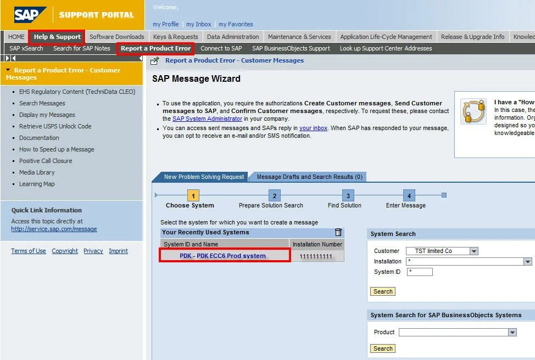Switch to New Problem Solving Request tab

[x=204, y=177]
